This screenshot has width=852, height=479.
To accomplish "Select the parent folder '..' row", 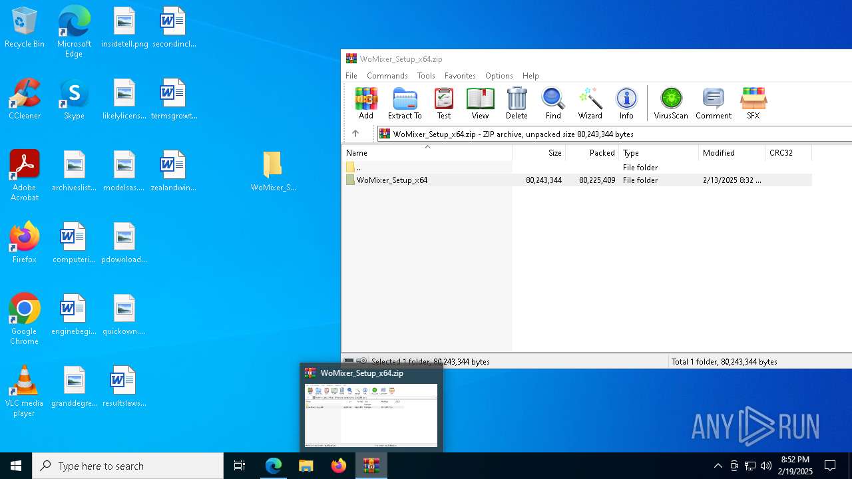I will [577, 168].
